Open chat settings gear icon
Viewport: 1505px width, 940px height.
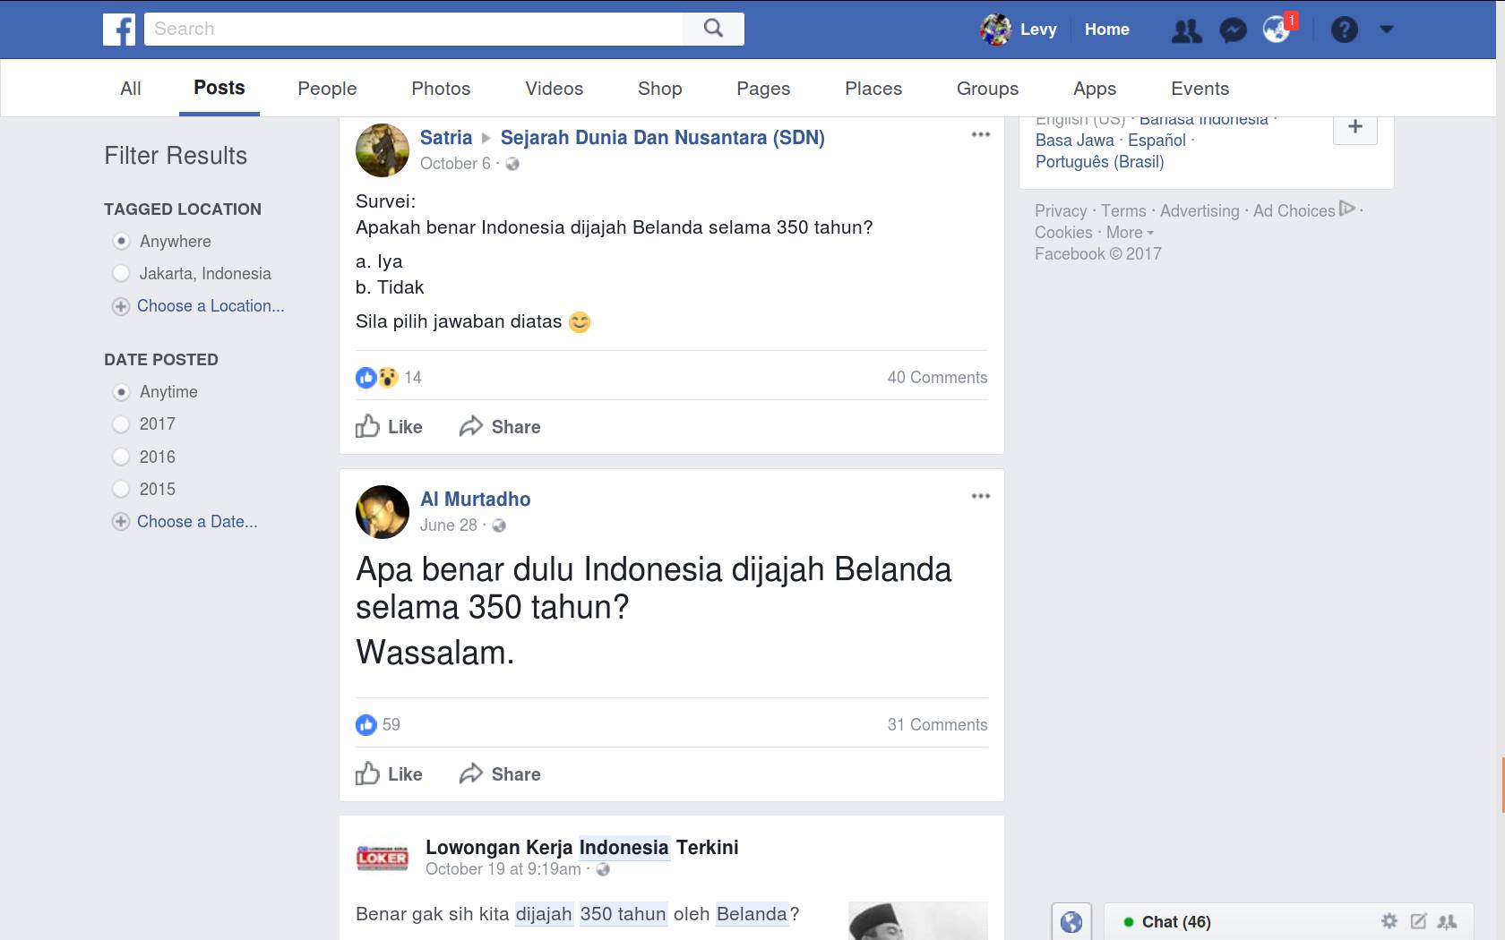[1389, 921]
